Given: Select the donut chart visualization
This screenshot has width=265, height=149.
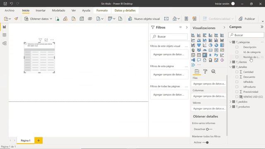Looking at the screenshot, I should click(216, 45).
